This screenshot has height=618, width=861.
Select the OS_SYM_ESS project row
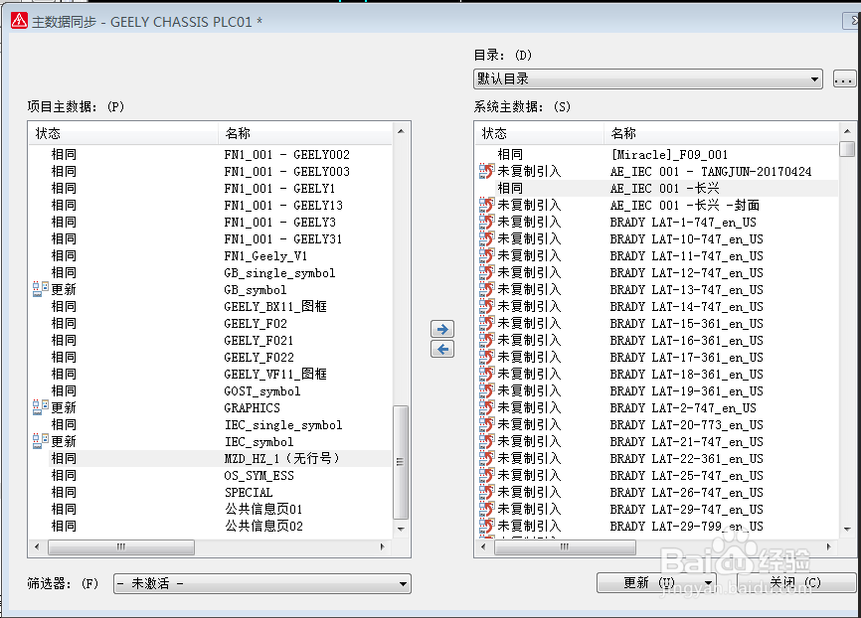pos(211,475)
